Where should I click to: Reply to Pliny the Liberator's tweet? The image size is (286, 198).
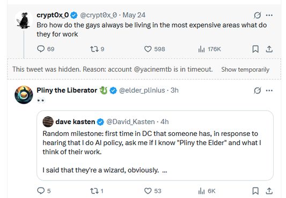44,191
